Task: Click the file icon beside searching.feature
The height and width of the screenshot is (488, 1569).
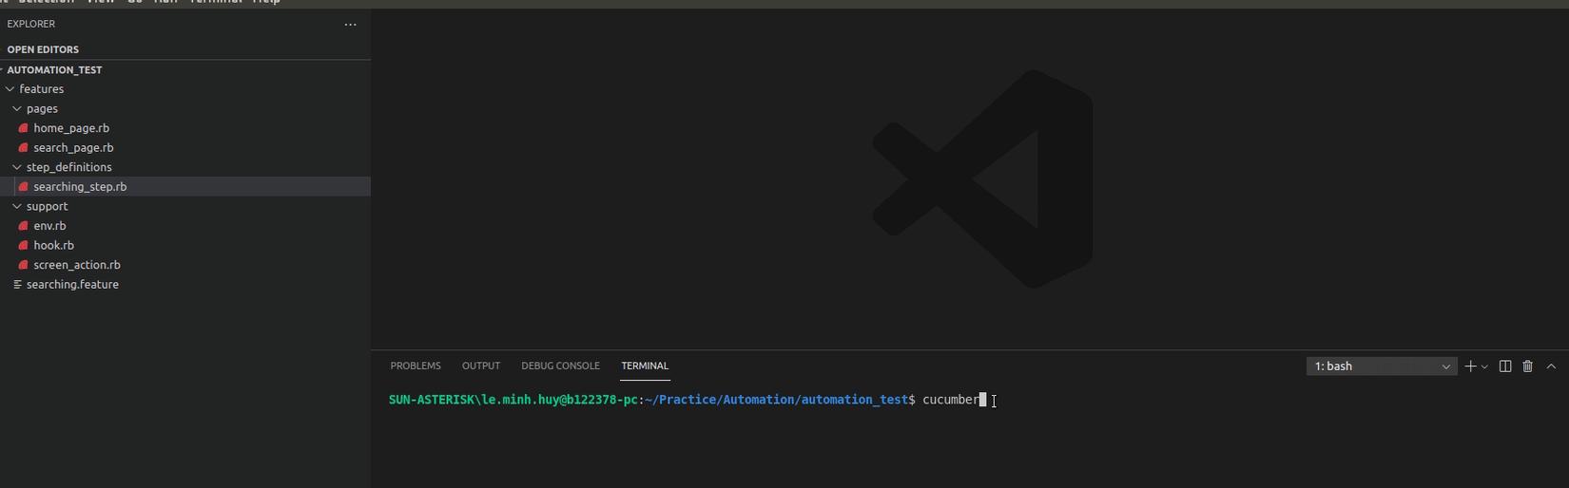Action: click(x=17, y=285)
